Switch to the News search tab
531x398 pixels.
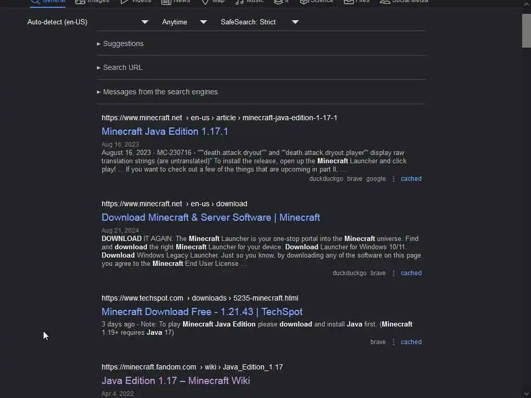(x=175, y=2)
